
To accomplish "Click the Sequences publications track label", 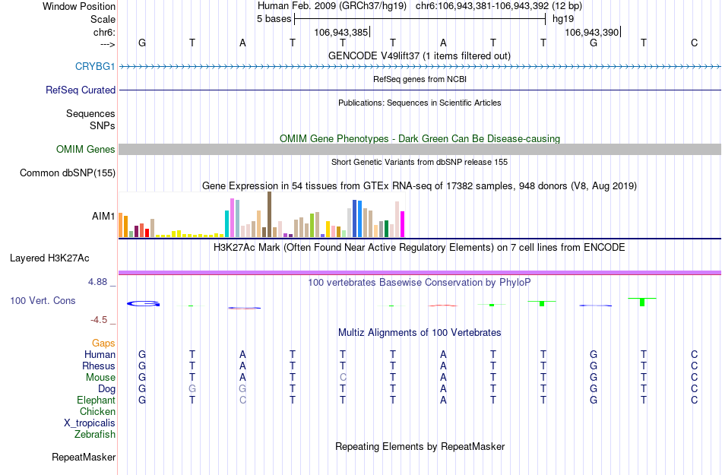I will point(90,114).
